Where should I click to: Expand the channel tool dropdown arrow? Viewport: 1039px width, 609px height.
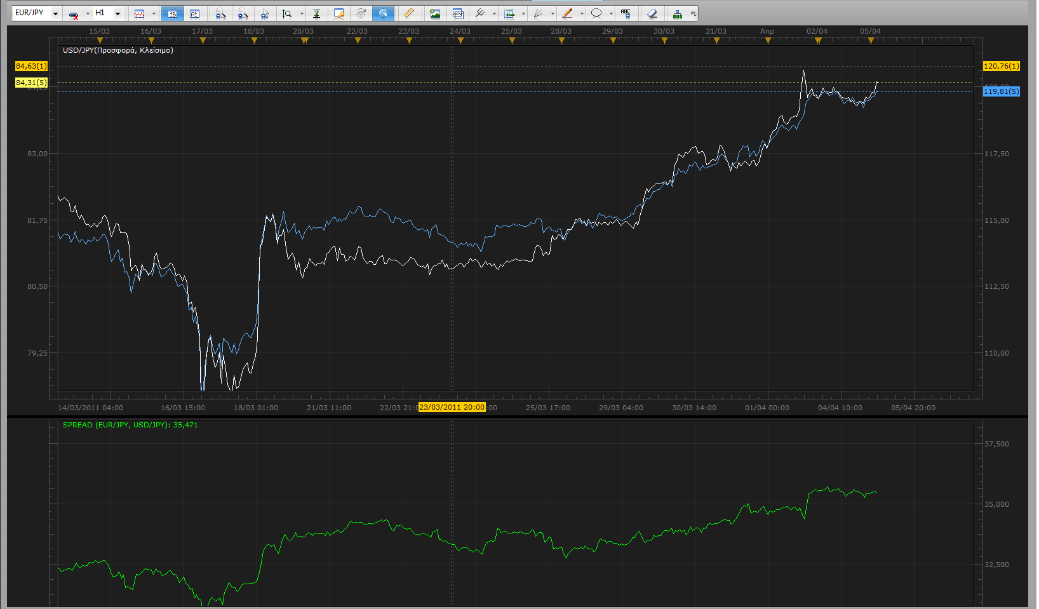[x=494, y=13]
